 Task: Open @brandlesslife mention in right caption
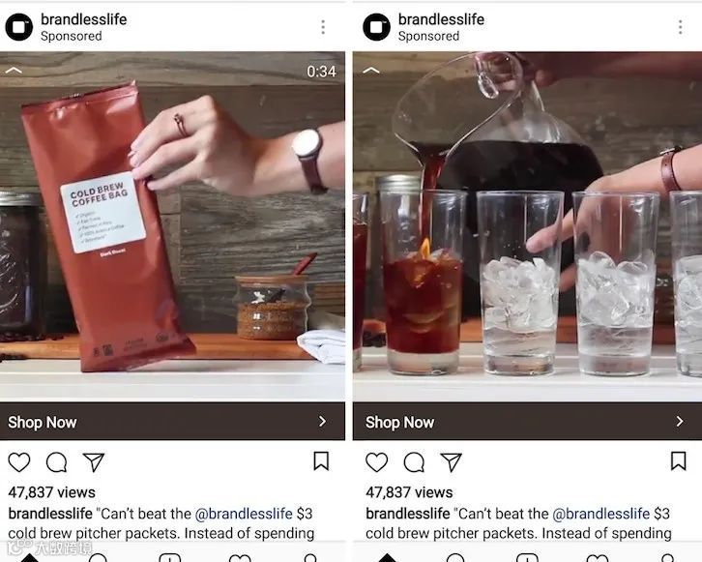600,514
